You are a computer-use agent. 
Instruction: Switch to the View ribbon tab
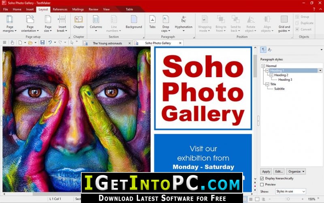pyautogui.click(x=107, y=9)
